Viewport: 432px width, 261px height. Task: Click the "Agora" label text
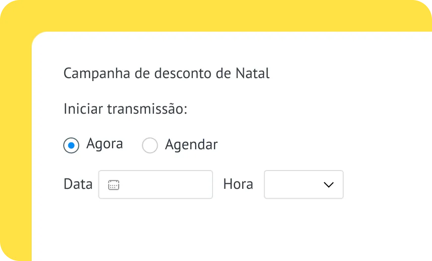coord(104,144)
